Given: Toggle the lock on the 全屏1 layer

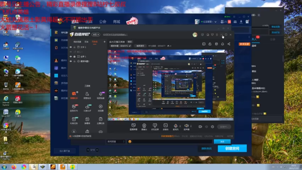Looking at the screenshot, I should coord(74,56).
